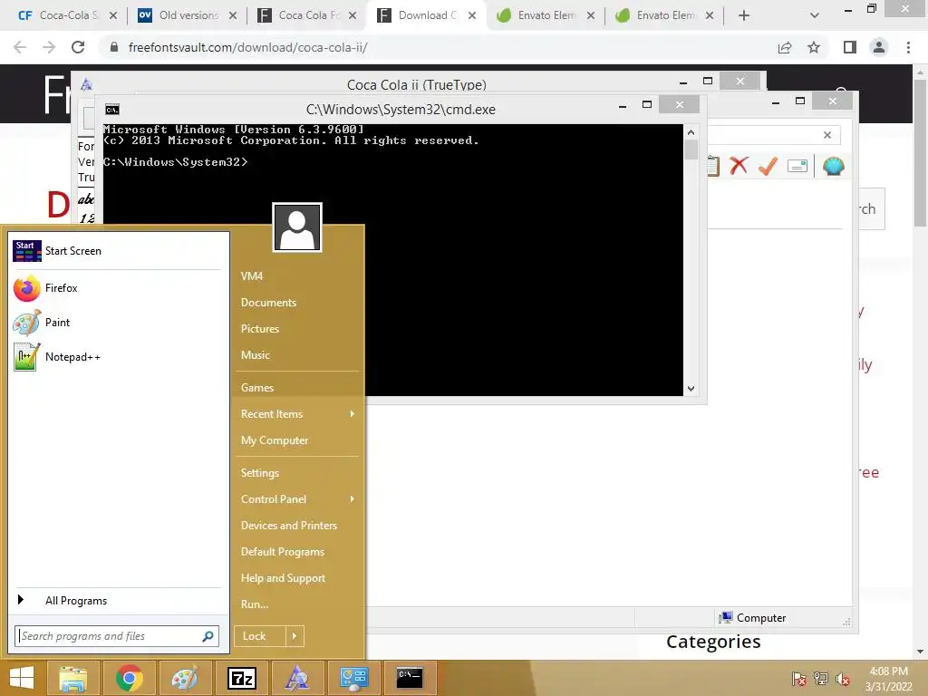Open Paint from the taskbar
928x696 pixels.
coord(185,678)
